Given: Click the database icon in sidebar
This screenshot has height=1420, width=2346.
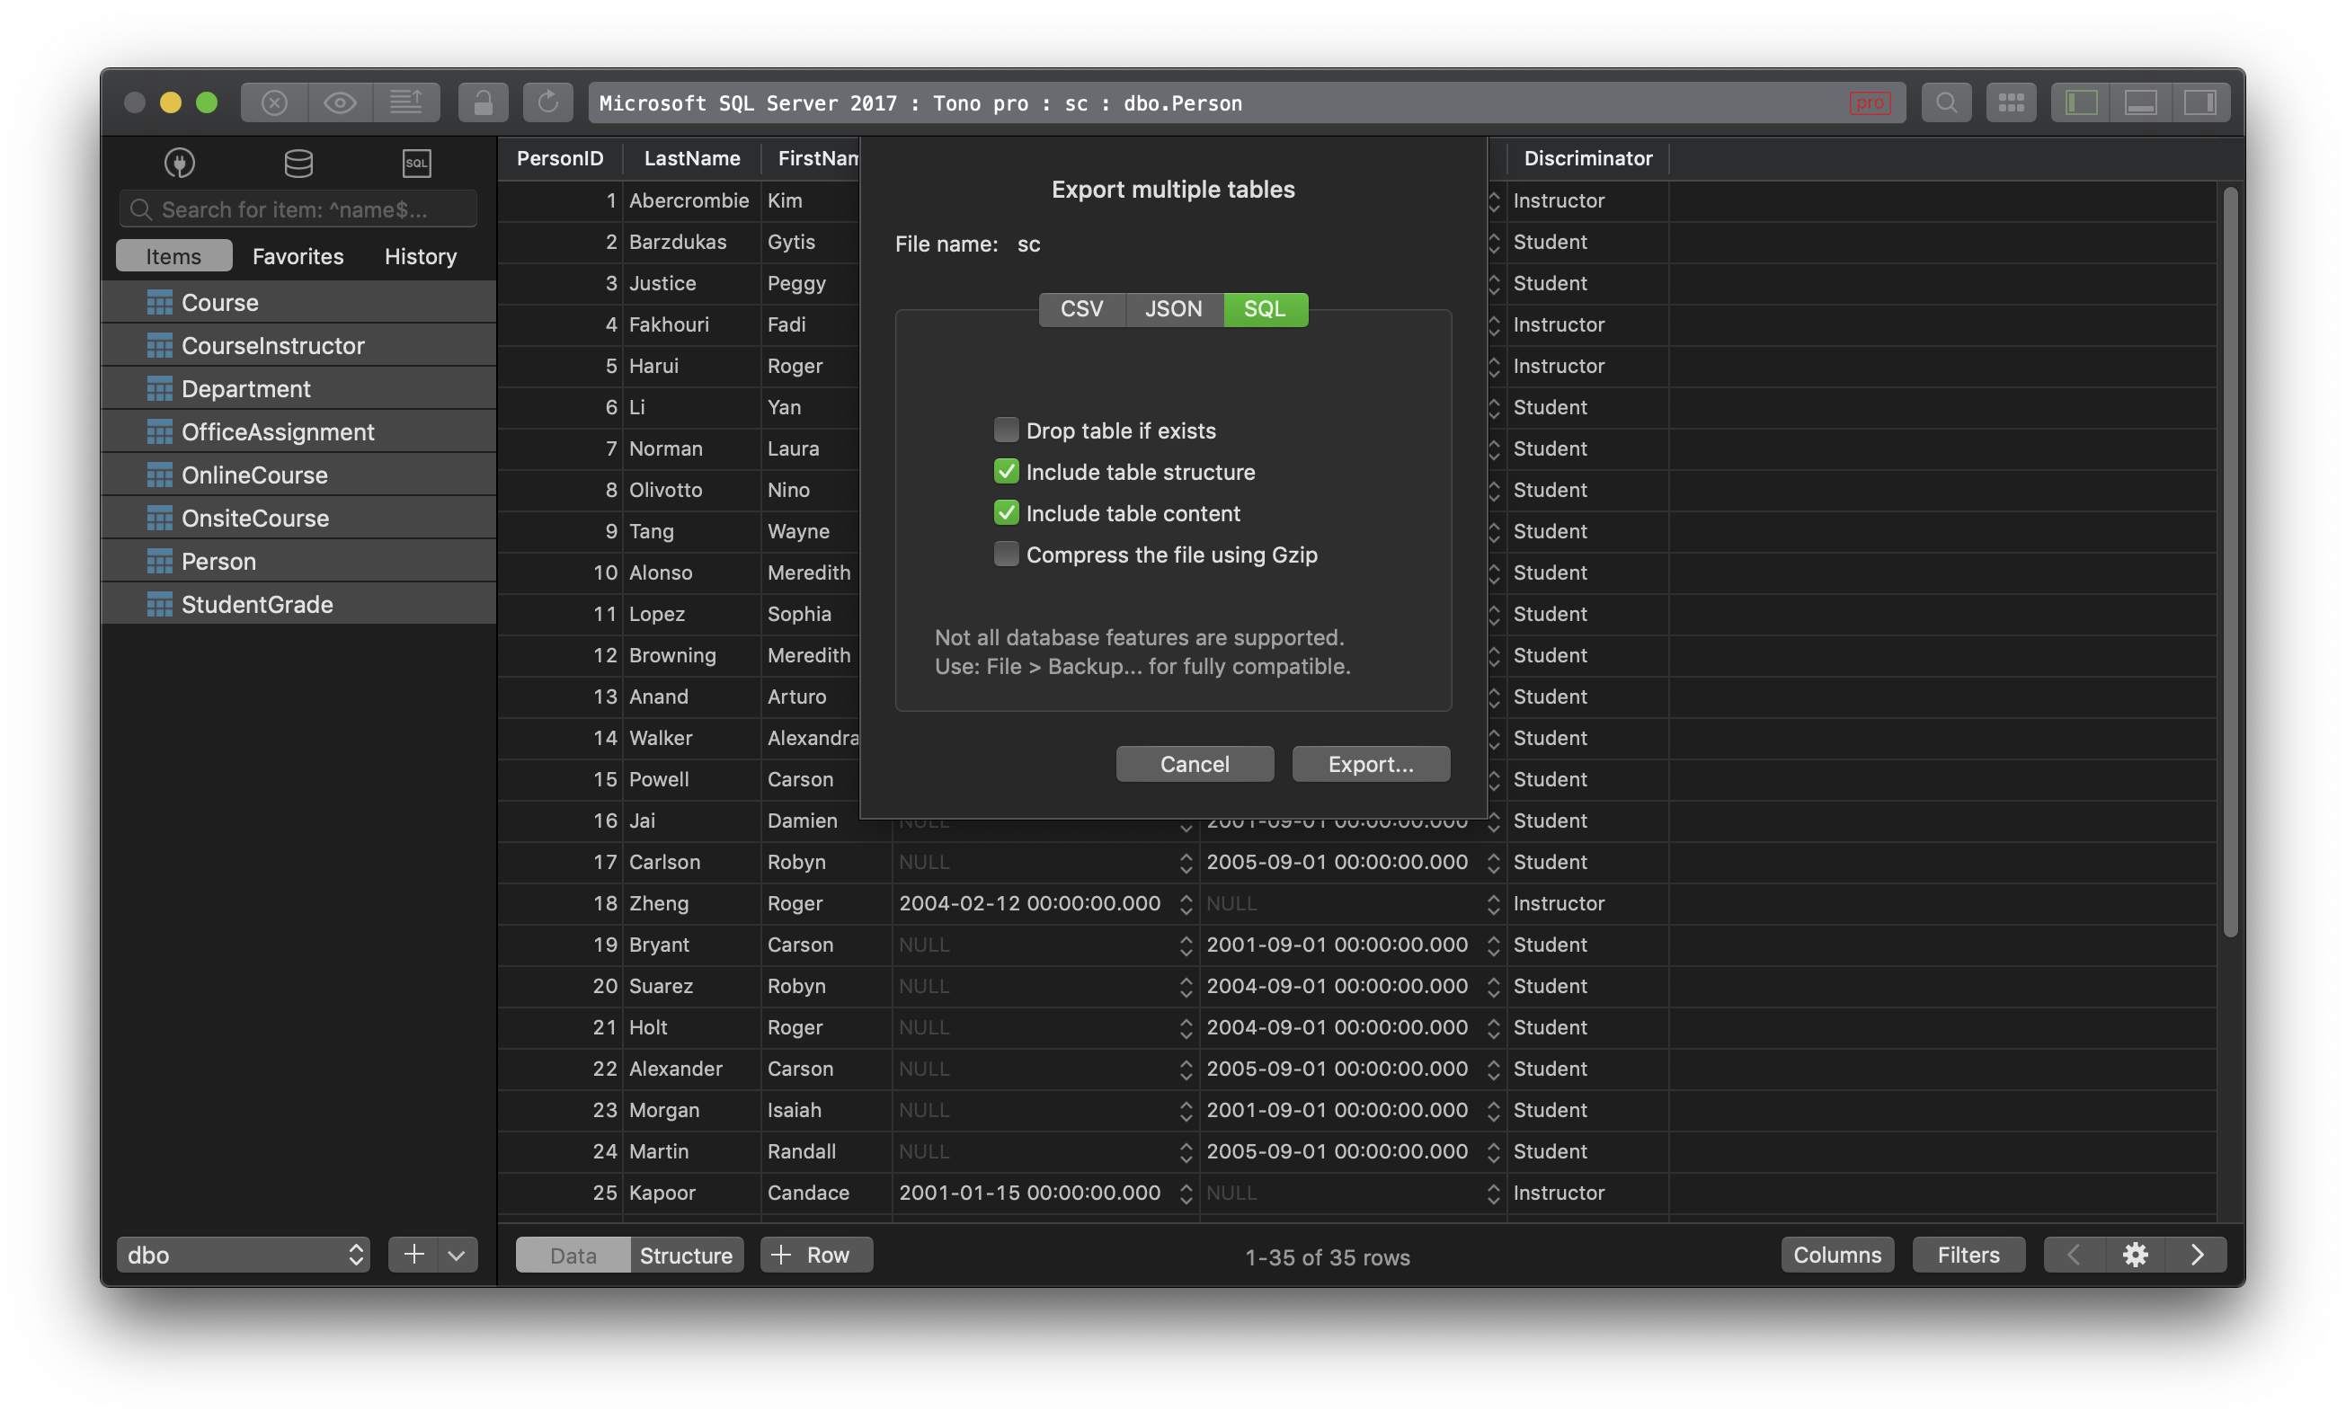Looking at the screenshot, I should click(x=297, y=163).
